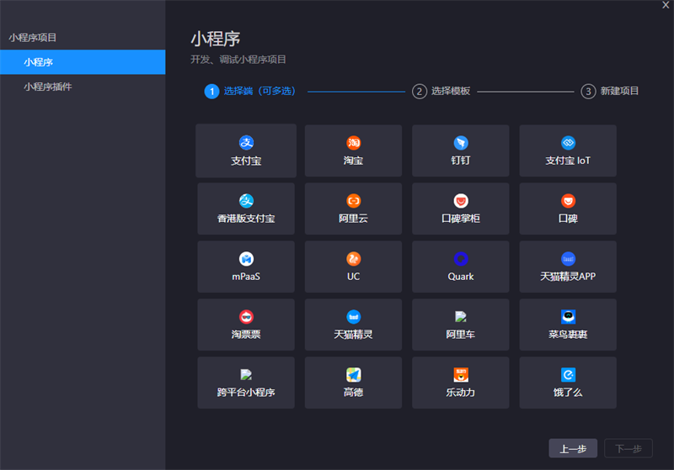Screen dimensions: 674x470
Task: Click the step 2 circle number
Action: [419, 92]
